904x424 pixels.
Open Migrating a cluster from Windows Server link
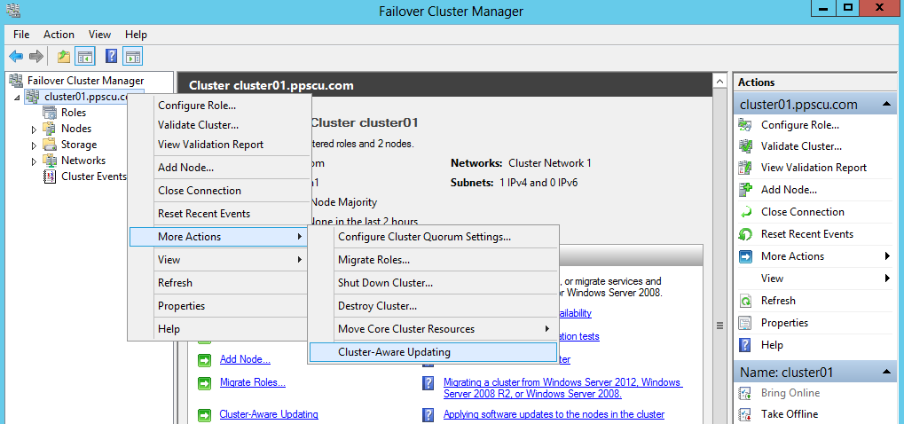coord(562,389)
